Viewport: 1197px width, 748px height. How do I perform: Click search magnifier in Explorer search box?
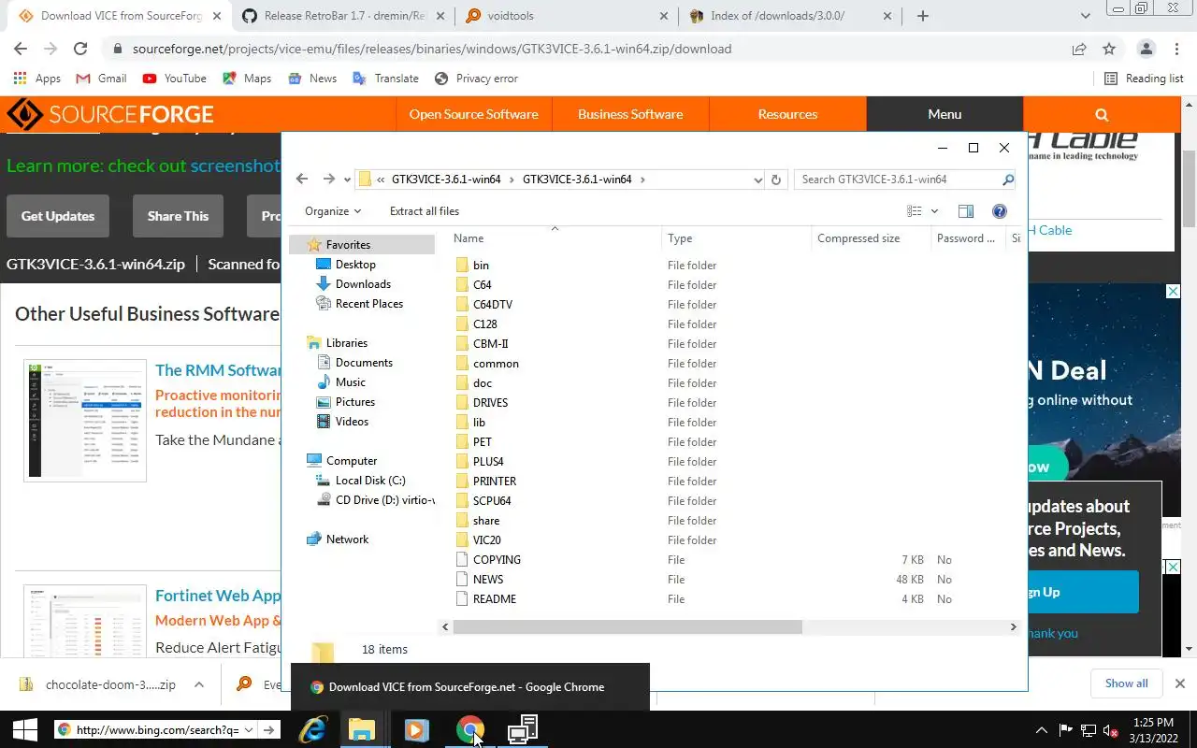1007,180
